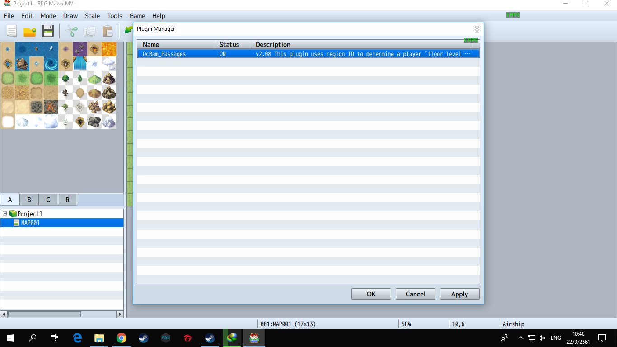
Task: Open the Scale menu
Action: 93,16
